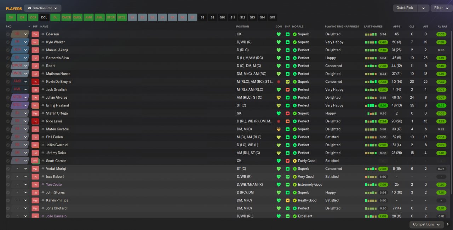The width and height of the screenshot is (453, 230).
Task: Click the Quick Pick button
Action: 405,8
